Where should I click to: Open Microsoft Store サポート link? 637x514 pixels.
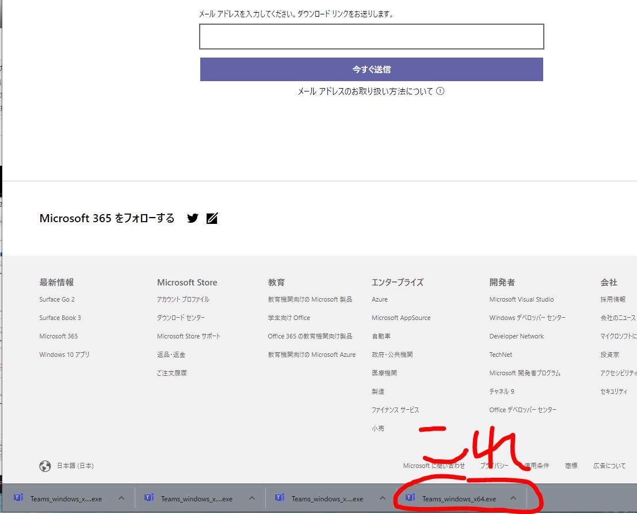(189, 336)
